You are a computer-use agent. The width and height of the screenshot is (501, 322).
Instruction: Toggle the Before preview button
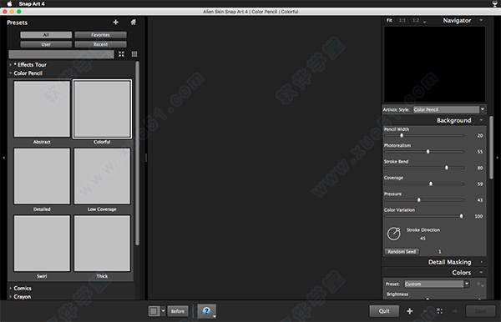tap(178, 311)
